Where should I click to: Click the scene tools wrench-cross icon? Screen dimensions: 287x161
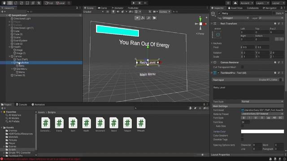pos(150,12)
